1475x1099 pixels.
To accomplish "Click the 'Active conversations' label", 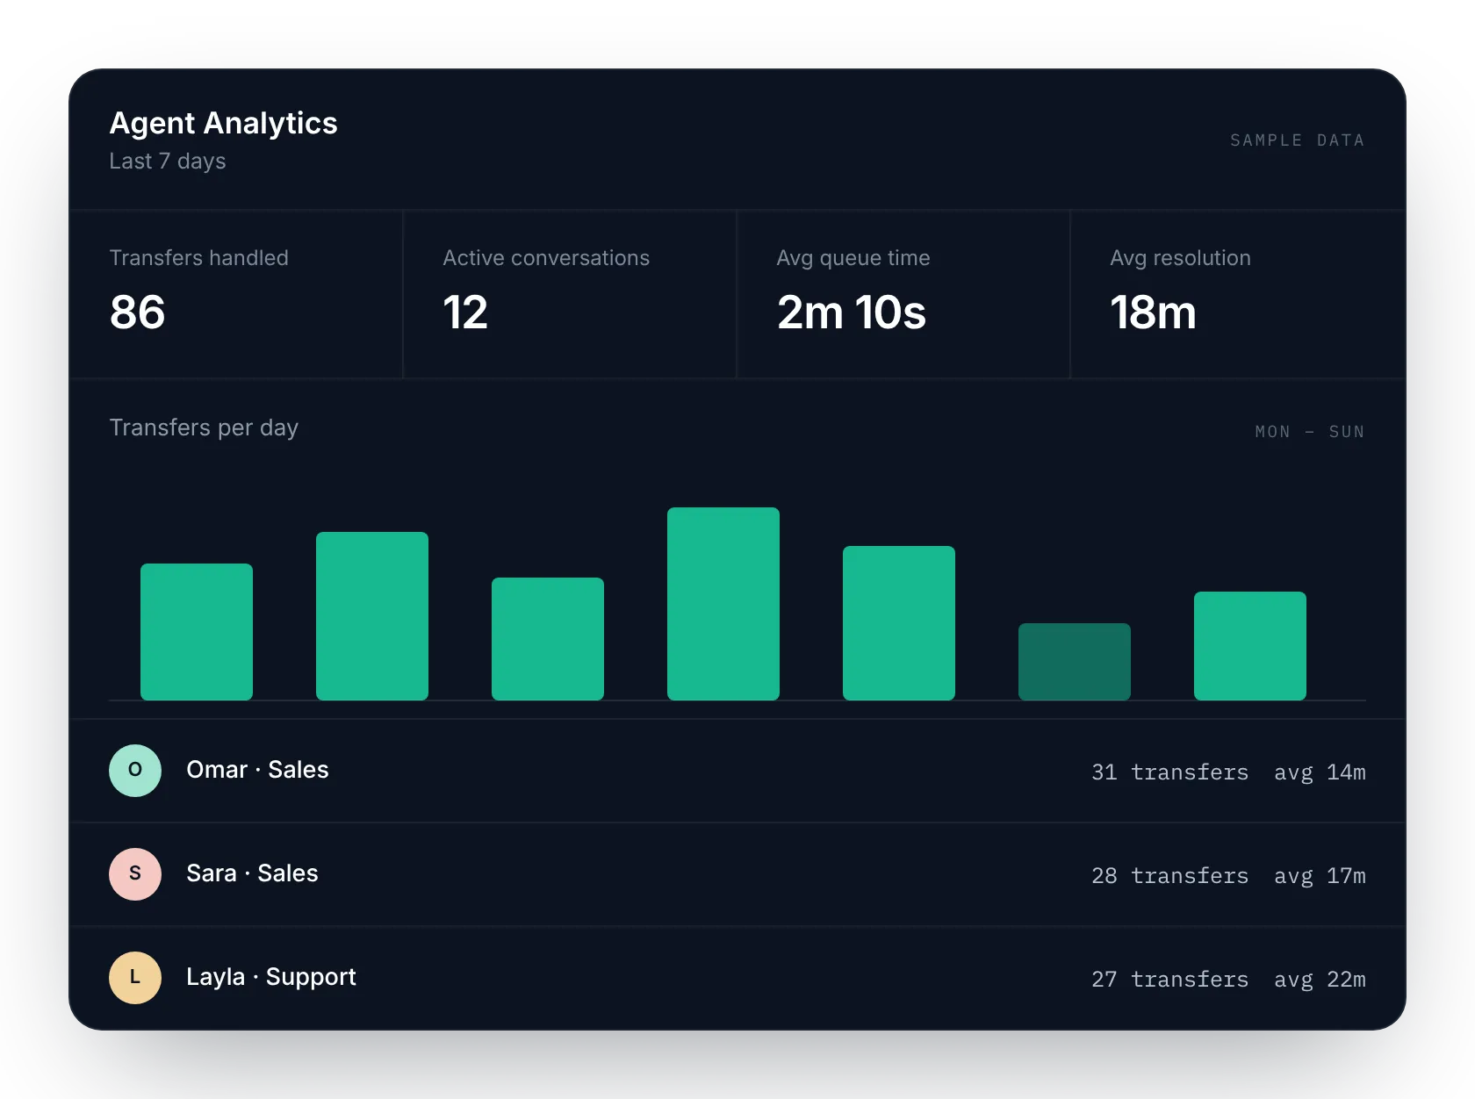I will 546,258.
